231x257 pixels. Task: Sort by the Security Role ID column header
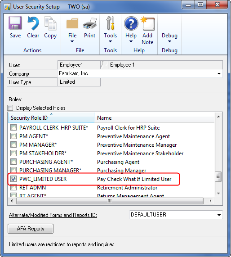(51, 117)
